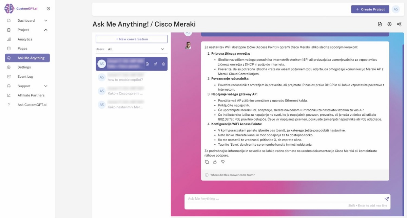This screenshot has width=407, height=218.
Task: Click the 'Napajanje vašega gateway AP:' heading
Action: pos(234,94)
